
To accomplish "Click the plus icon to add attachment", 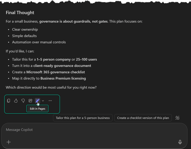I will point(9,142).
